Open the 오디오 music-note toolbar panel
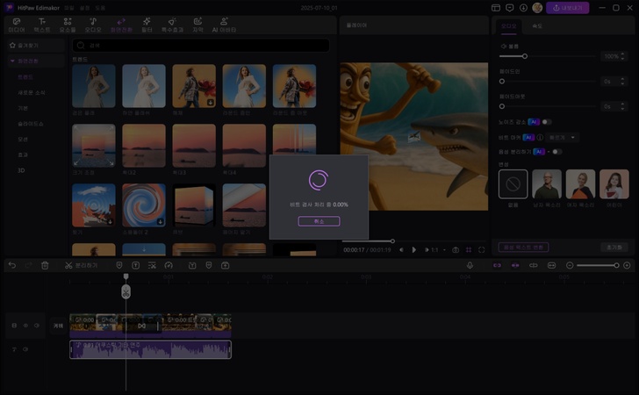 pos(93,25)
